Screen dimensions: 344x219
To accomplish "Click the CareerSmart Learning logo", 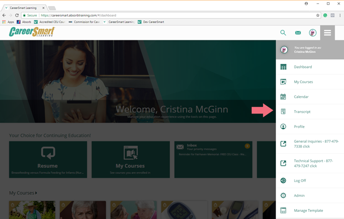I will pos(32,32).
